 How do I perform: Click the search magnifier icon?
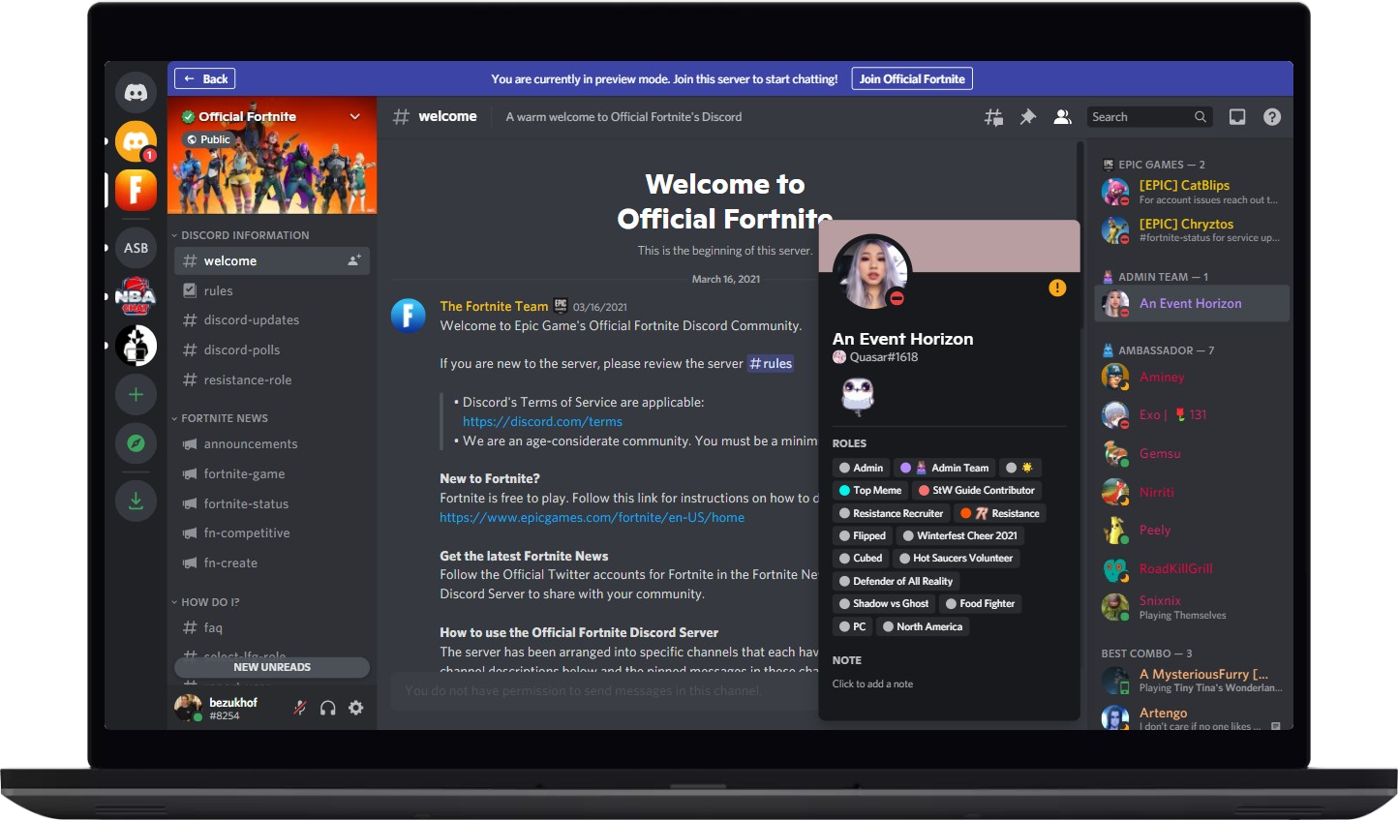tap(1200, 117)
